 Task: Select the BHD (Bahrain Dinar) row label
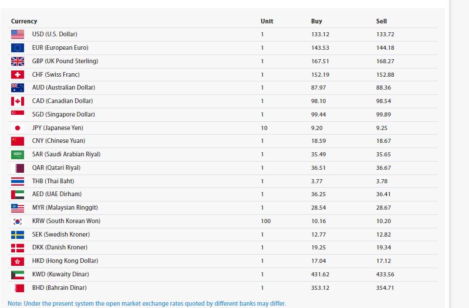coord(59,288)
